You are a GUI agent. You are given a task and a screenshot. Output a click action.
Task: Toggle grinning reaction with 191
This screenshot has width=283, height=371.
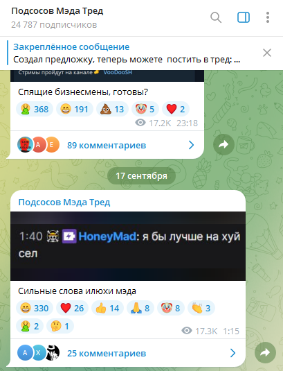[x=75, y=109]
